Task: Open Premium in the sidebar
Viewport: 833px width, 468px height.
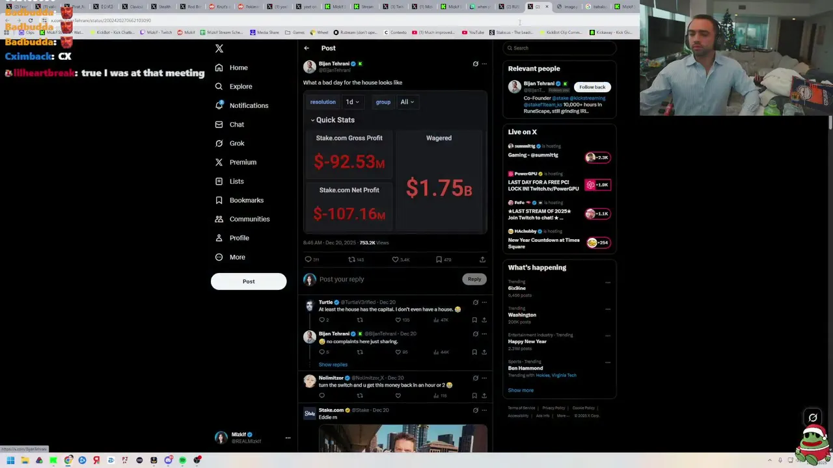Action: (x=235, y=162)
